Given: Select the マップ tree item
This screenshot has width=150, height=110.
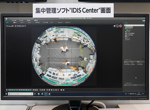Looking at the screenshot, I should tap(127, 37).
